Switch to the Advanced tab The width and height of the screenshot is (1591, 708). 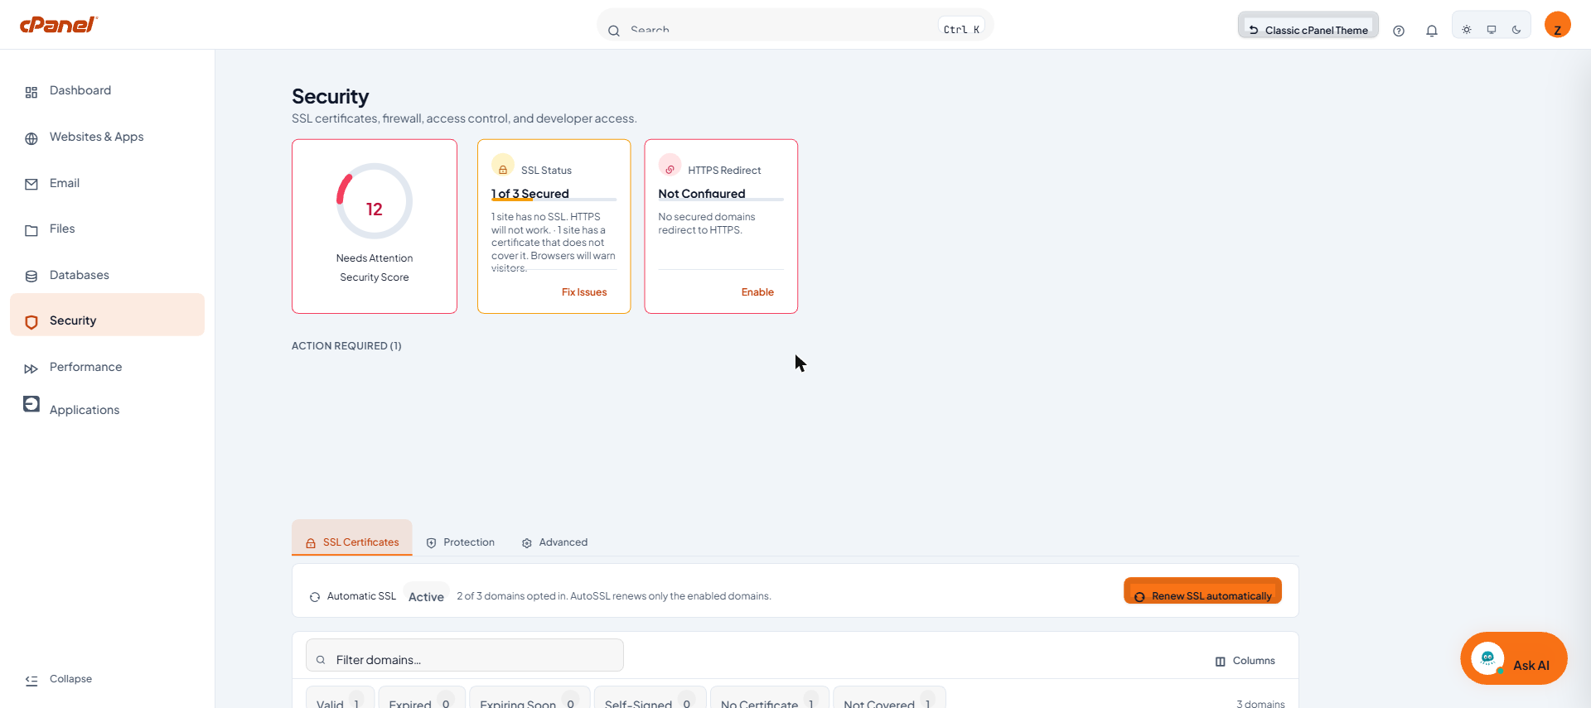pos(554,542)
